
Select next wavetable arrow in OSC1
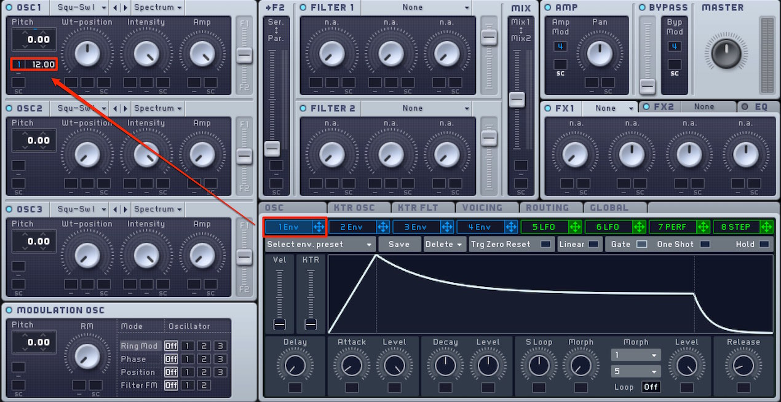click(x=125, y=7)
